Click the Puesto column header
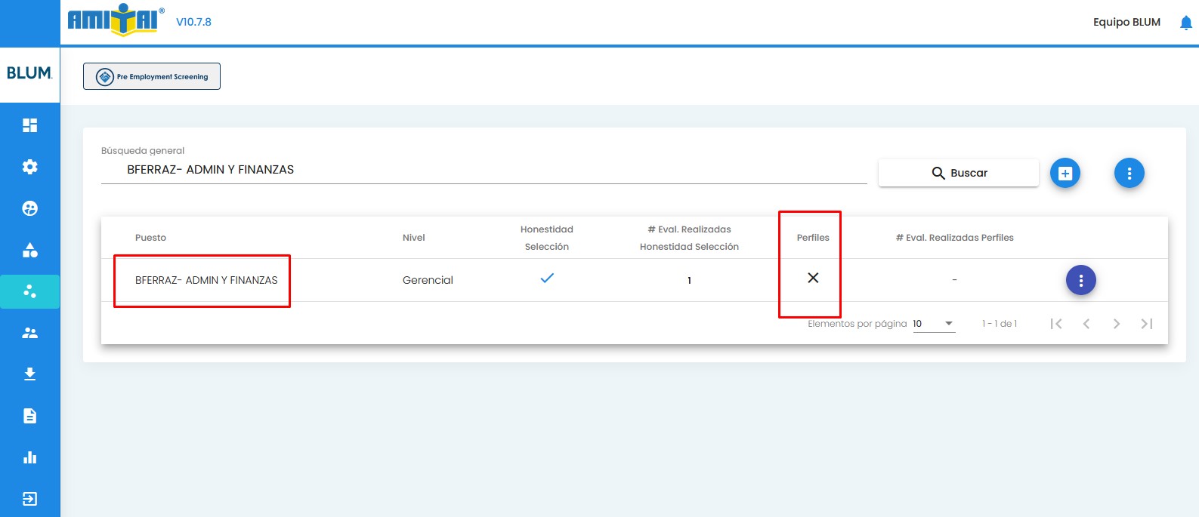The image size is (1199, 517). pyautogui.click(x=150, y=238)
